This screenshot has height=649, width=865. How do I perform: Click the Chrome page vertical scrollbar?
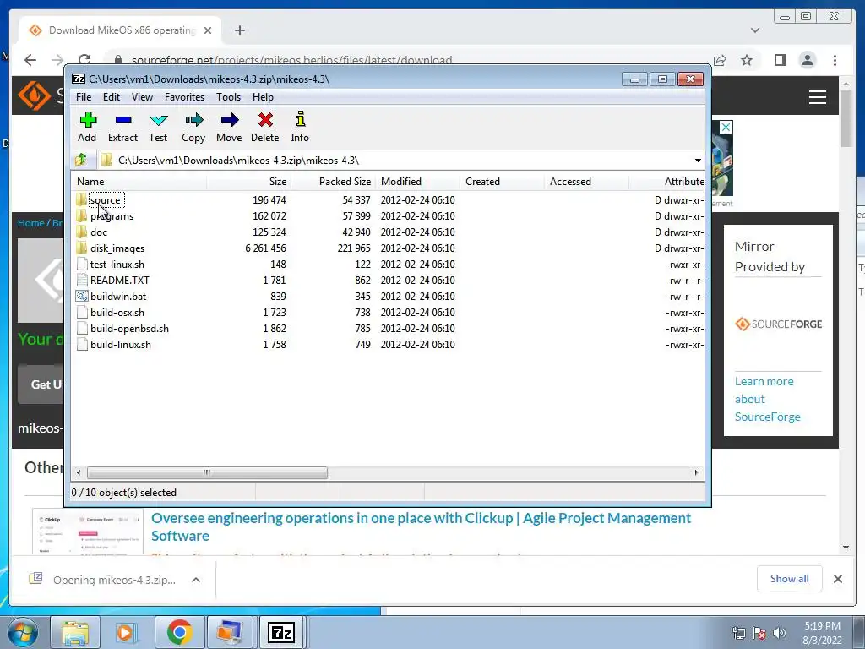(846, 118)
